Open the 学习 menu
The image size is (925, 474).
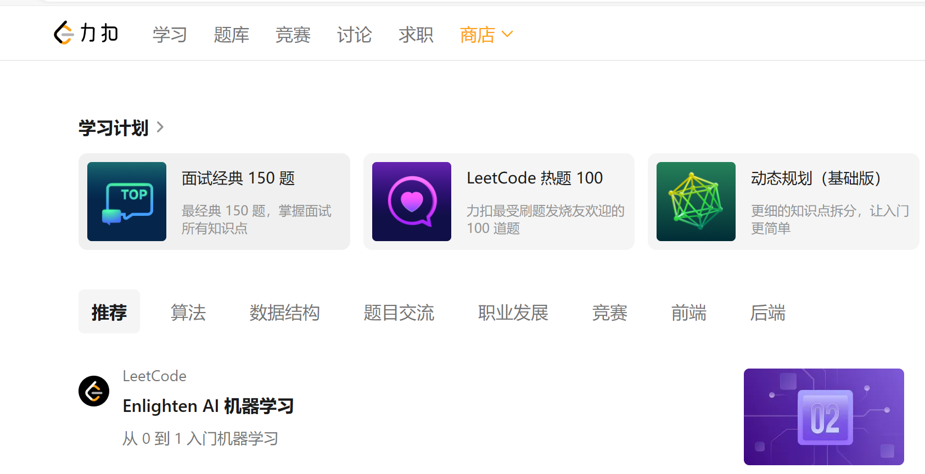coord(170,35)
